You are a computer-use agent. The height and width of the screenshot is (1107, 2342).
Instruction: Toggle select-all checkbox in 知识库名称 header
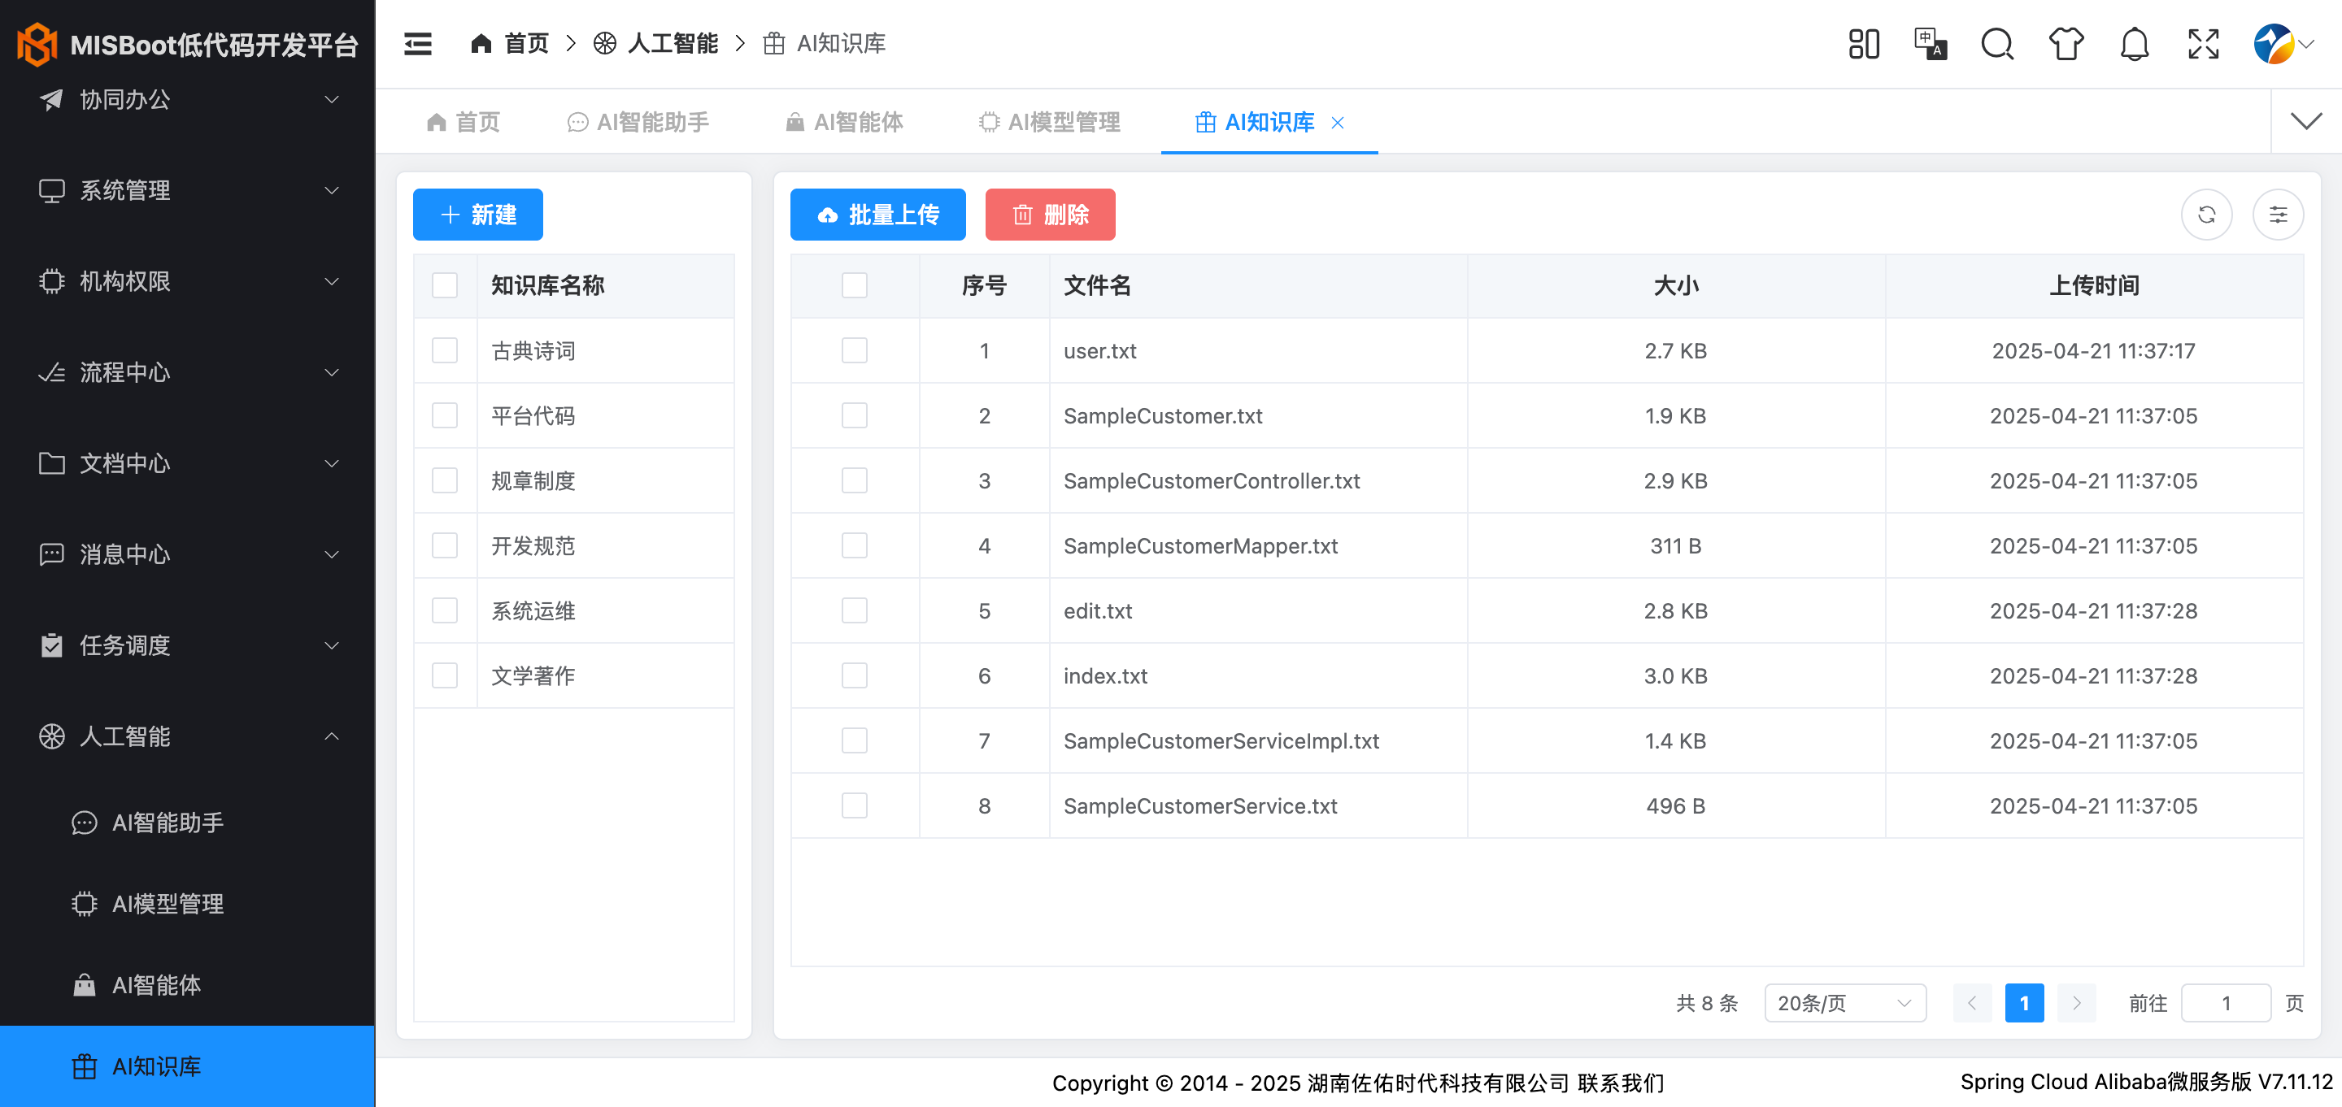(x=445, y=285)
